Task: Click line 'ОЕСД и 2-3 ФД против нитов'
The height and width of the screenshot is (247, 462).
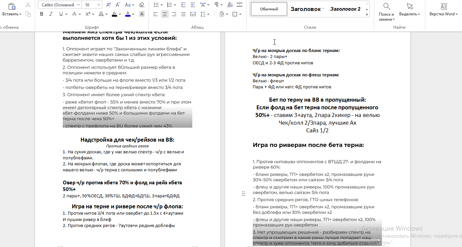Action: pos(283,63)
